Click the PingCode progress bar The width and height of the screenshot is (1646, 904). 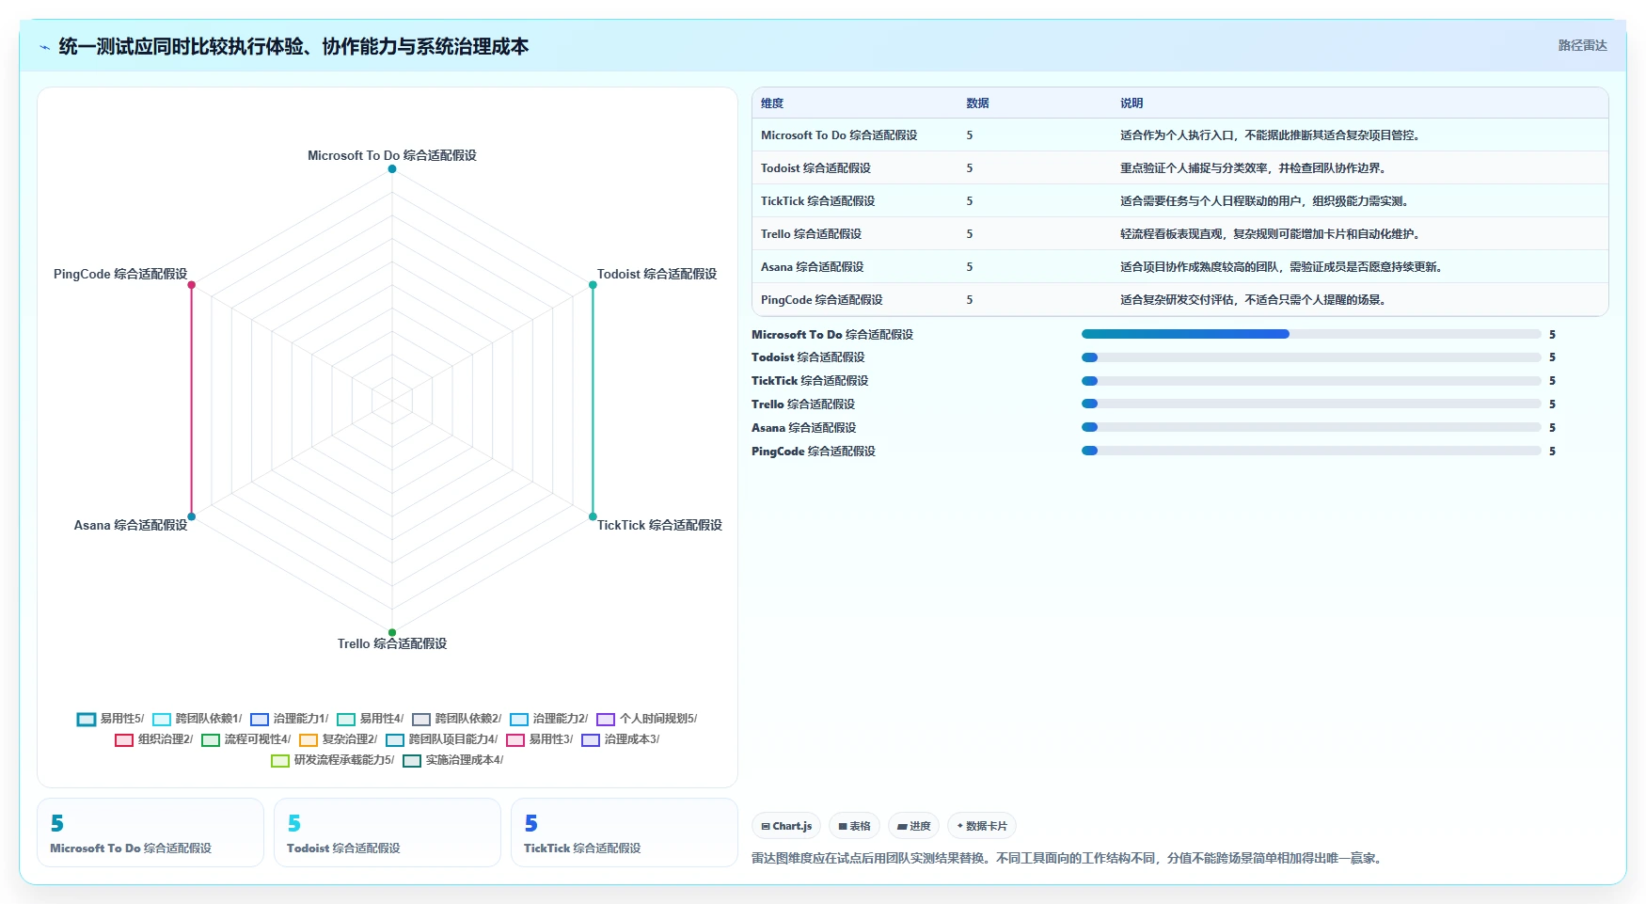1311,451
